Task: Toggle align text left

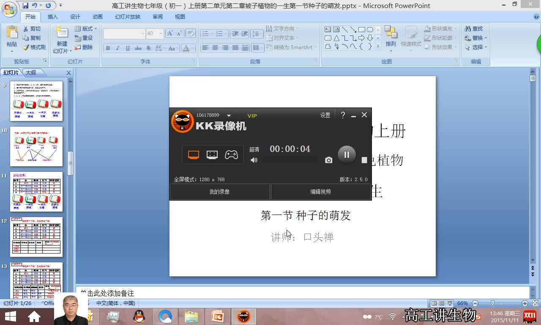Action: [205, 48]
